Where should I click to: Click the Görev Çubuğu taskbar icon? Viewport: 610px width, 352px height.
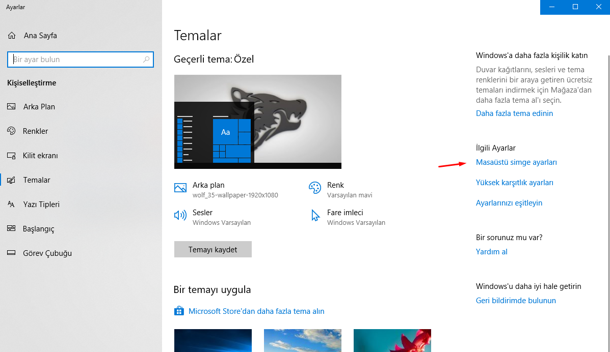pos(11,253)
